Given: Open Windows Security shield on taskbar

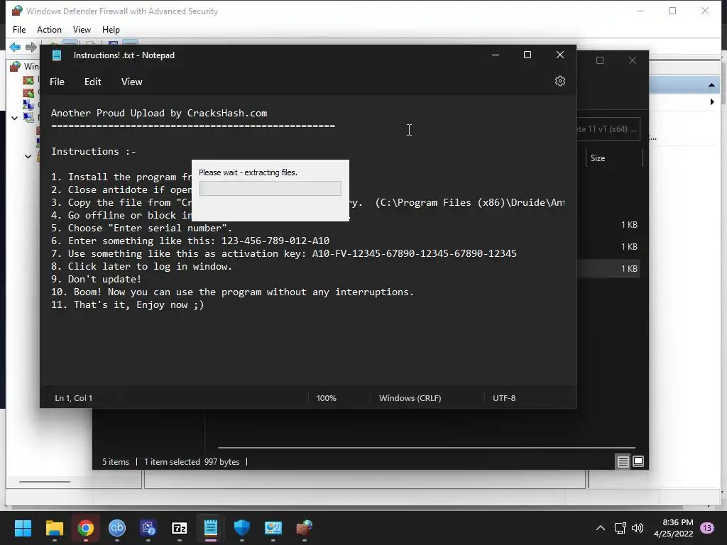Looking at the screenshot, I should [x=241, y=528].
